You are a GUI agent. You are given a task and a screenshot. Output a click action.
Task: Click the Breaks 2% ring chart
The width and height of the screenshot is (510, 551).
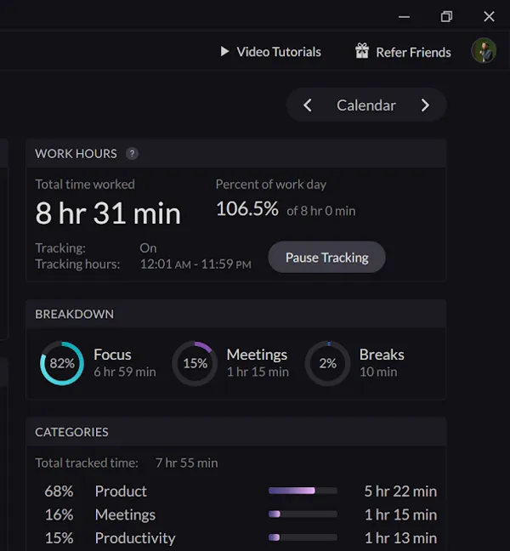328,363
